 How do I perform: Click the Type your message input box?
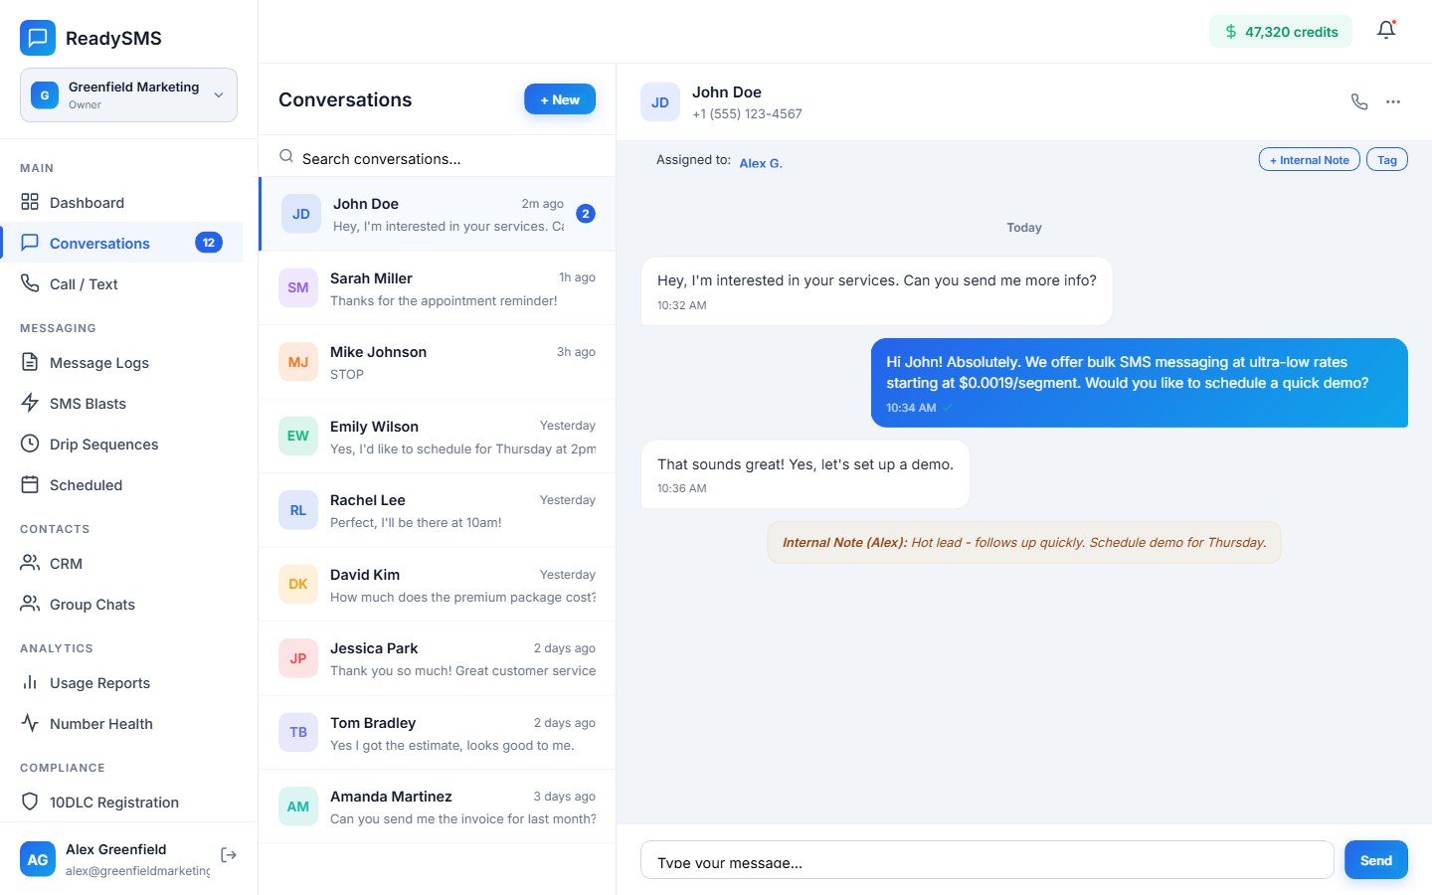(987, 860)
